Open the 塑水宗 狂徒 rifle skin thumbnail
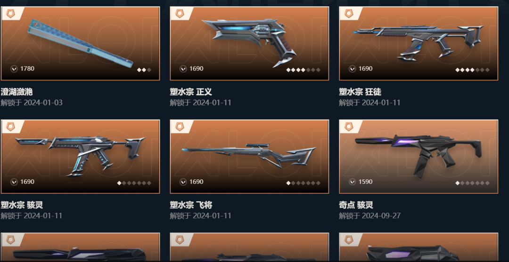Image resolution: width=509 pixels, height=262 pixels. pyautogui.click(x=419, y=43)
